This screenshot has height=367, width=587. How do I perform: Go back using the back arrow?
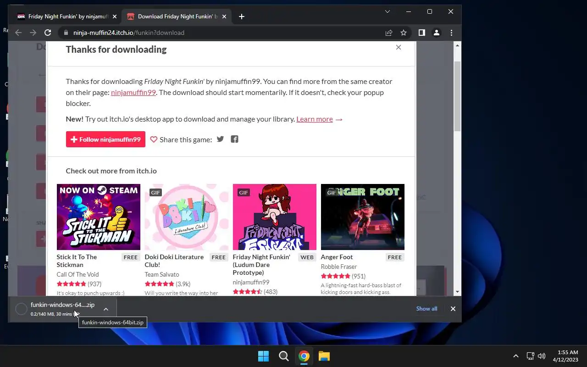(18, 33)
